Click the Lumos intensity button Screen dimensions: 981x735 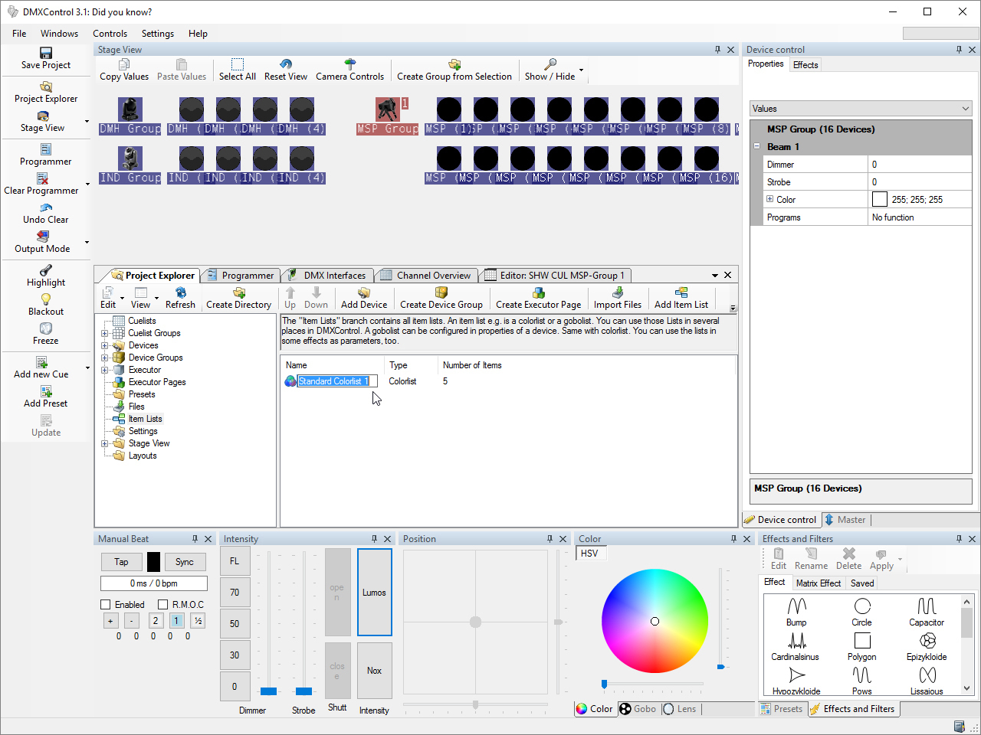tap(374, 592)
